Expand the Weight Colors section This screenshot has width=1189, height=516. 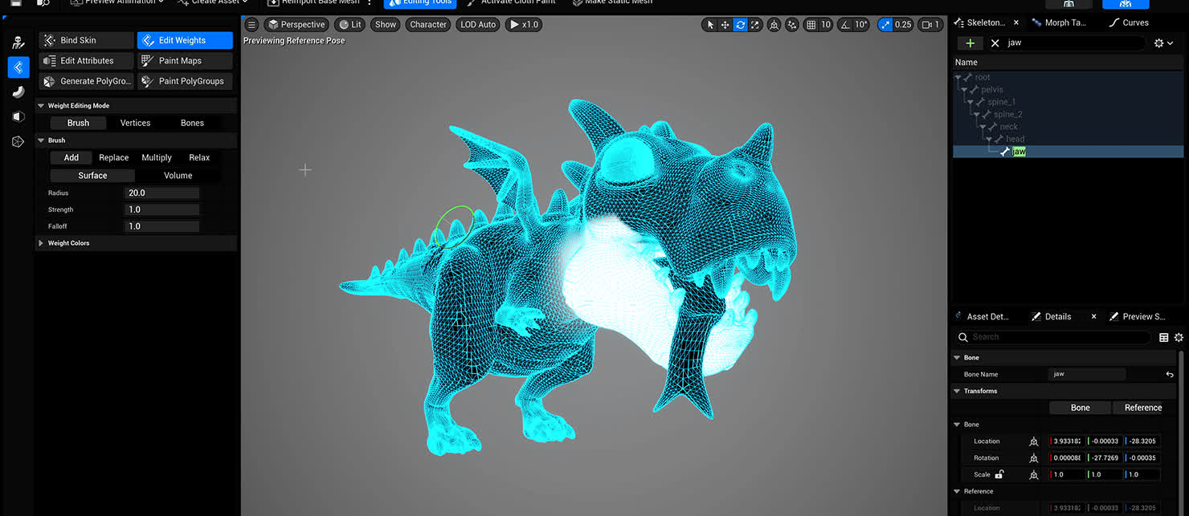click(42, 243)
